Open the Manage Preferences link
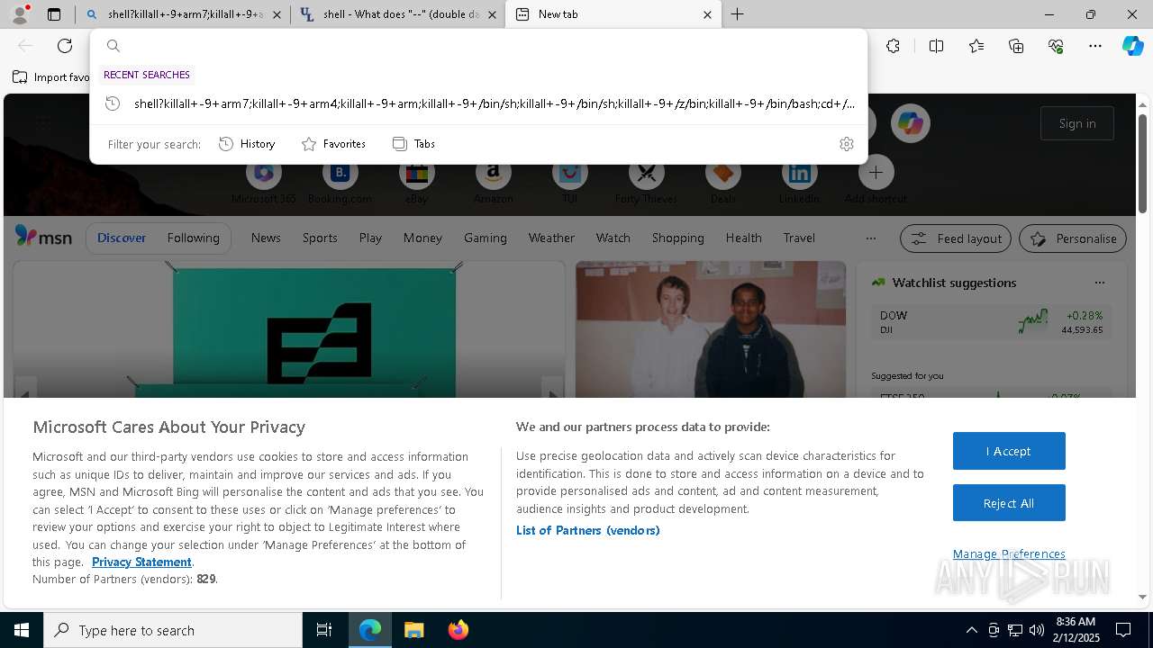 (1009, 553)
